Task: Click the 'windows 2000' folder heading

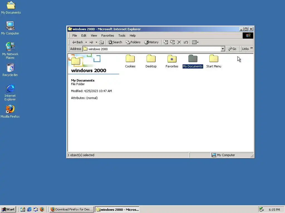Action: point(89,70)
